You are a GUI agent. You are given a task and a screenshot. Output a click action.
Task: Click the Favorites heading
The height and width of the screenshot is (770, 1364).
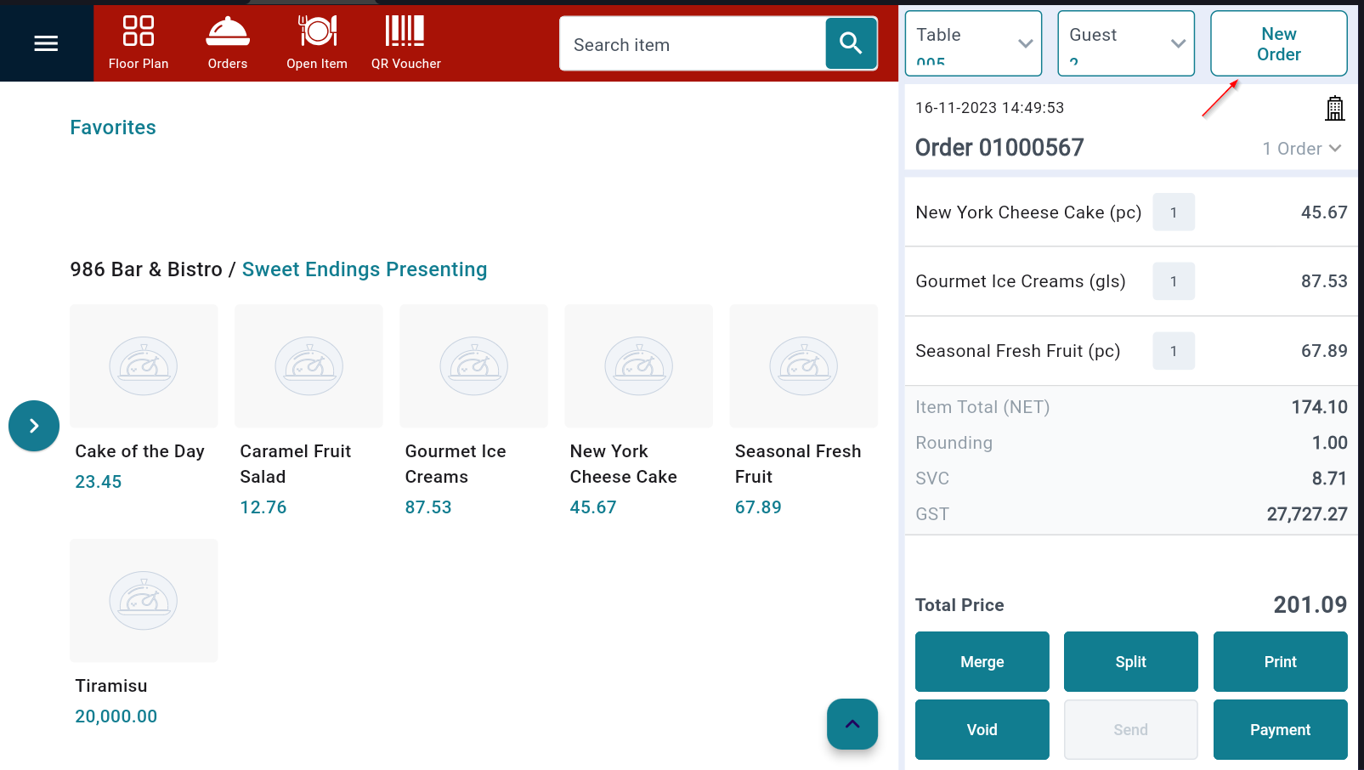[113, 127]
